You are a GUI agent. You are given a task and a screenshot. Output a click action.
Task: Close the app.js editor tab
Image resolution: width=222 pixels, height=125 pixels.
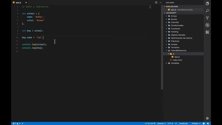point(26,2)
